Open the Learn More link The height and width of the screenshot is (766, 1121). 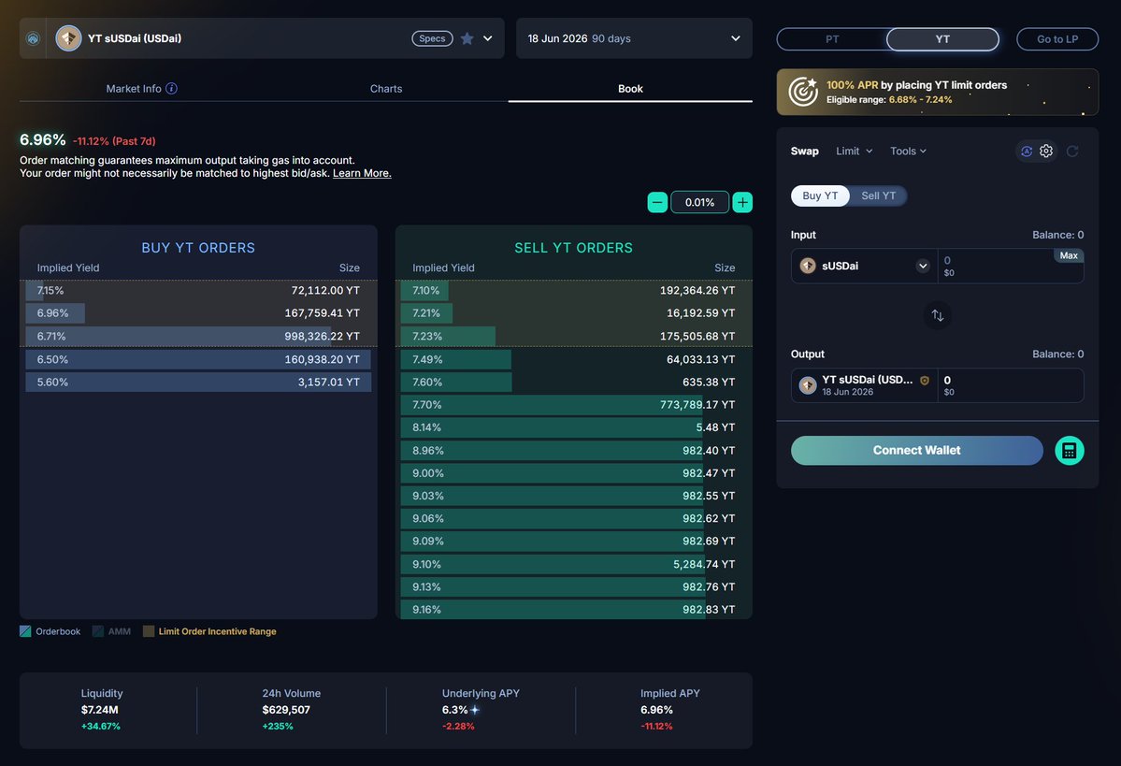(362, 173)
